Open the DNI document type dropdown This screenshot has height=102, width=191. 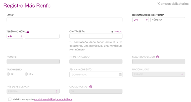140,20
